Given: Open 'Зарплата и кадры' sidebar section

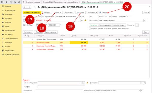Looking at the screenshot, I should click(11, 39).
